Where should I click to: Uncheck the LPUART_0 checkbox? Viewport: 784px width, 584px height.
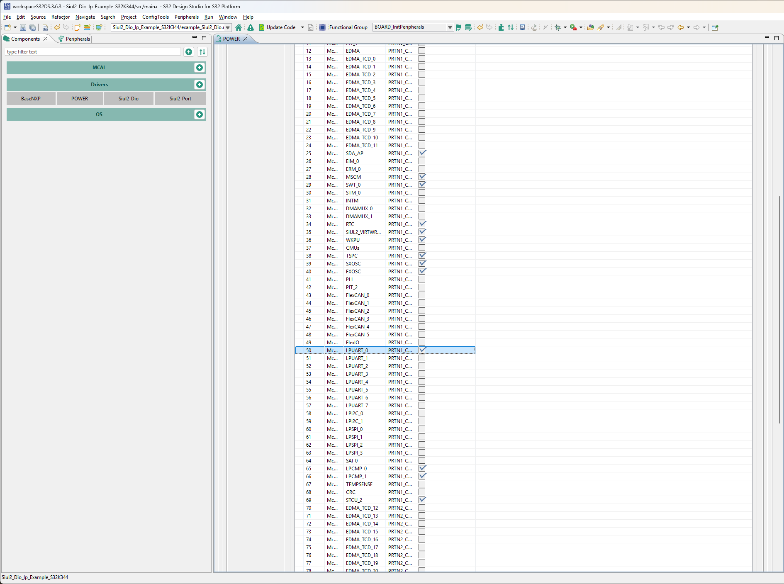[x=422, y=350]
